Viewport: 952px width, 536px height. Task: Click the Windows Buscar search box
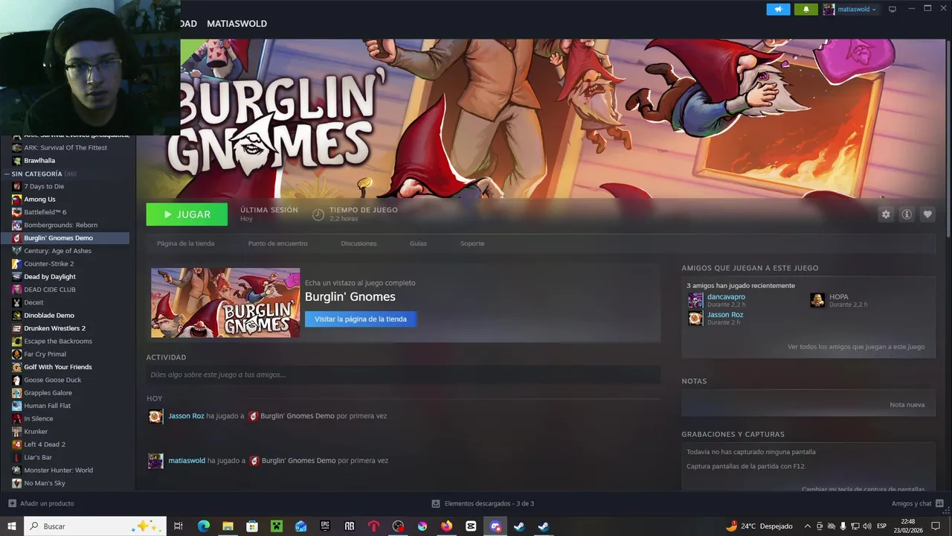coord(97,526)
